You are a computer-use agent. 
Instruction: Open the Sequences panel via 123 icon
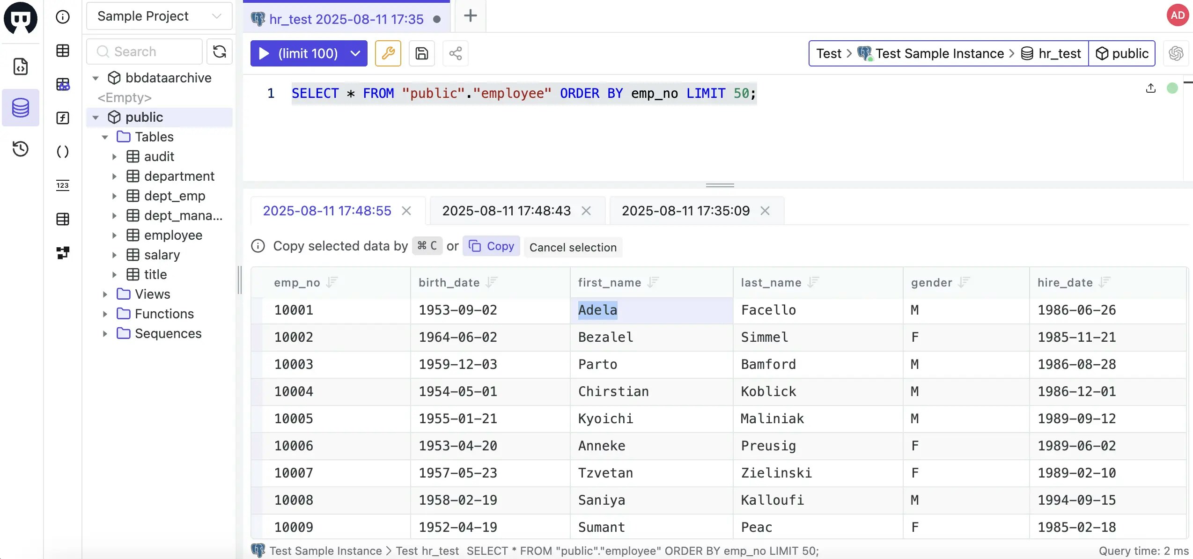tap(63, 185)
